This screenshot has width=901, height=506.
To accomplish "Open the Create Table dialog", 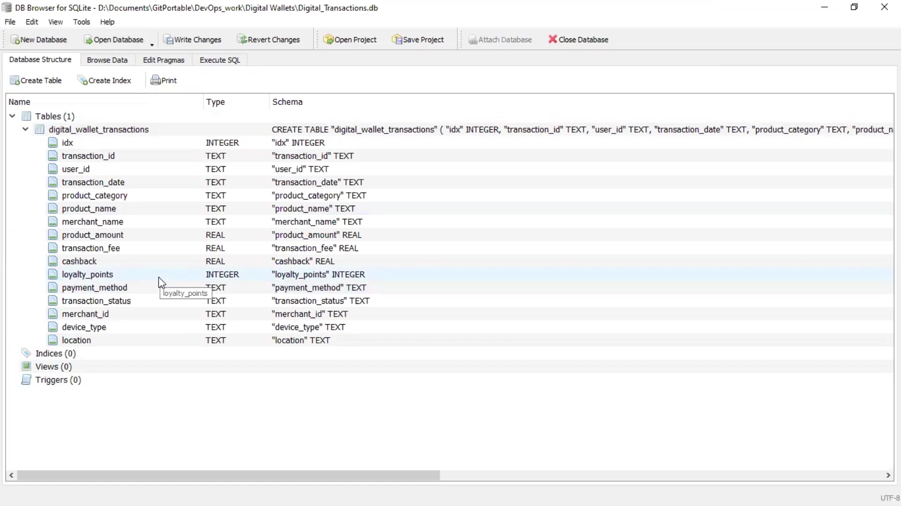I will pyautogui.click(x=36, y=80).
